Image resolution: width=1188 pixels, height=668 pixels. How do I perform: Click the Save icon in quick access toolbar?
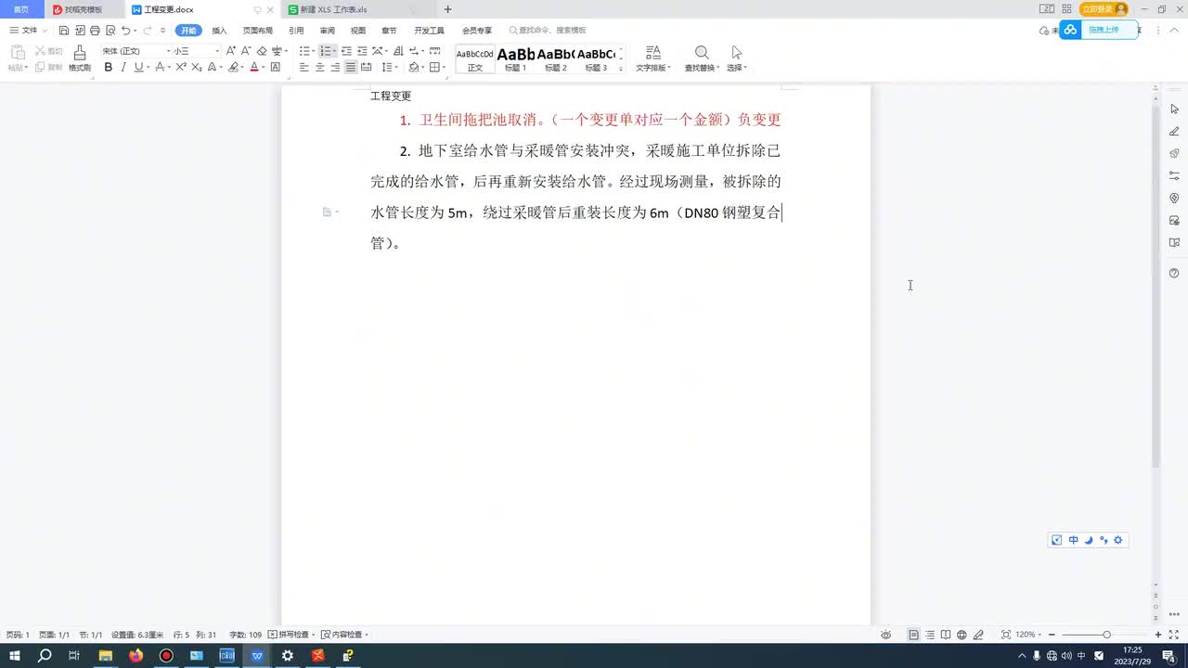click(x=64, y=31)
